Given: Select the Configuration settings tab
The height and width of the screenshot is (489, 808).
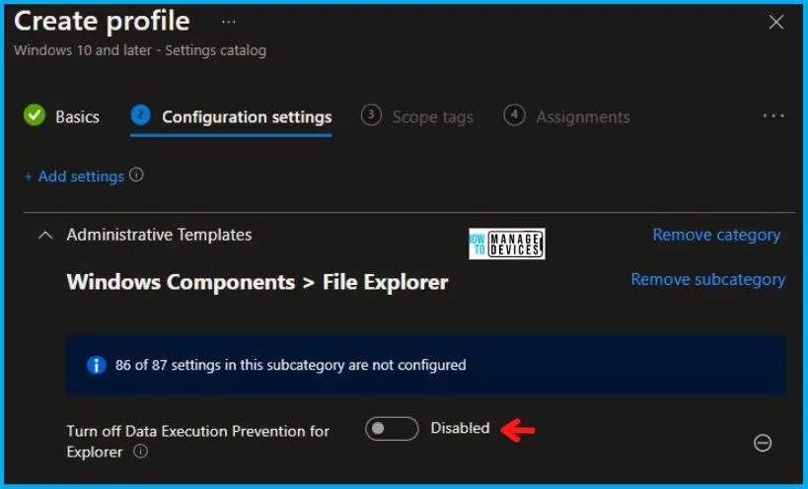Looking at the screenshot, I should click(246, 117).
